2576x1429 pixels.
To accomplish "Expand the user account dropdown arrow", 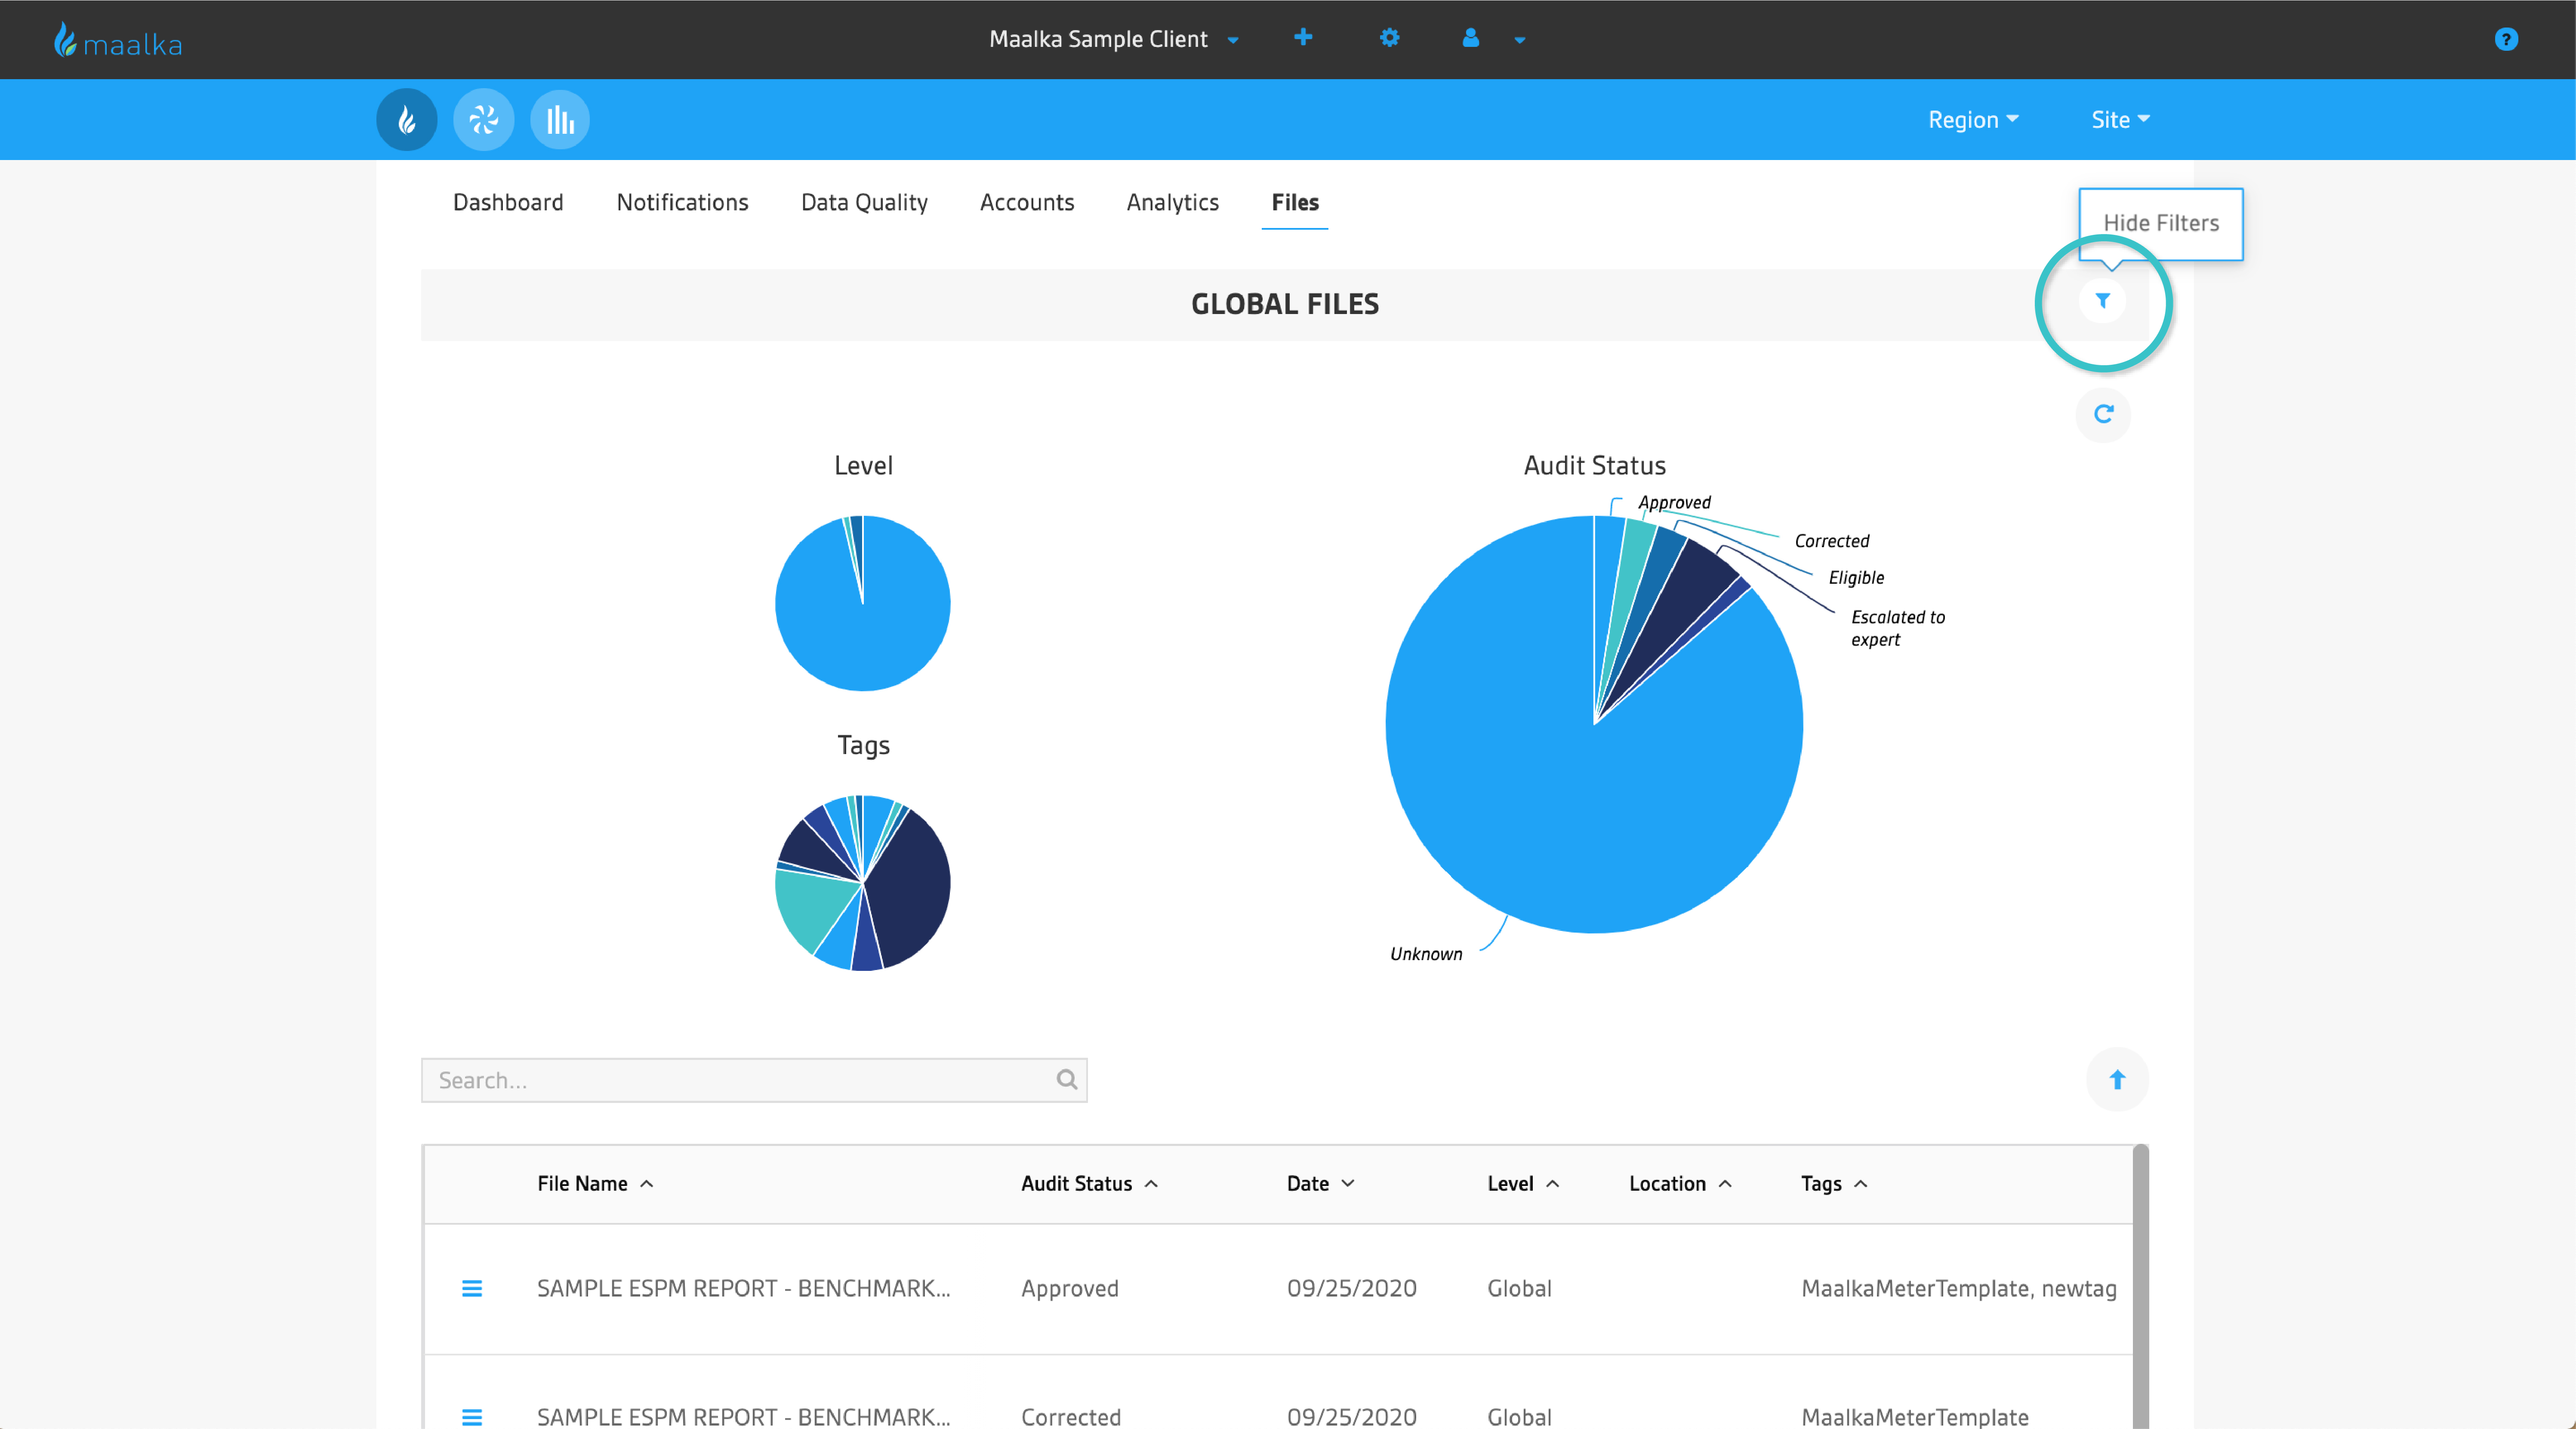I will point(1520,40).
